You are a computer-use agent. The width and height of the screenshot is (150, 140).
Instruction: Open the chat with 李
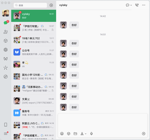(34, 64)
